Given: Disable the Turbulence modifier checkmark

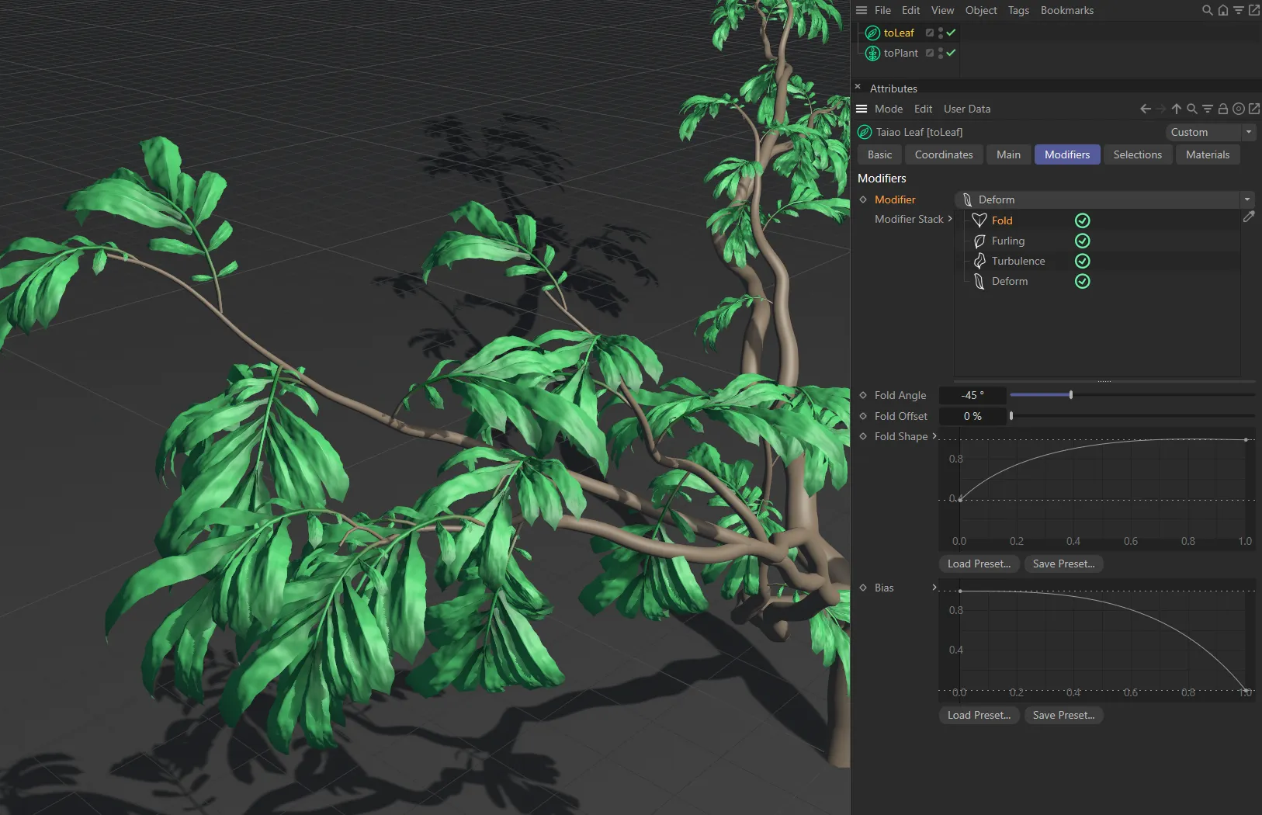Looking at the screenshot, I should [1082, 261].
